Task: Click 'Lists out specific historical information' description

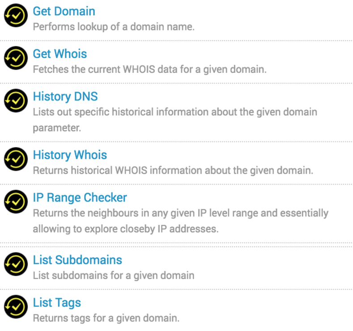Action: click(175, 120)
